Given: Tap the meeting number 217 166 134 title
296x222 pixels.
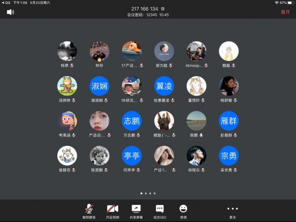Looking at the screenshot, I should click(144, 9).
